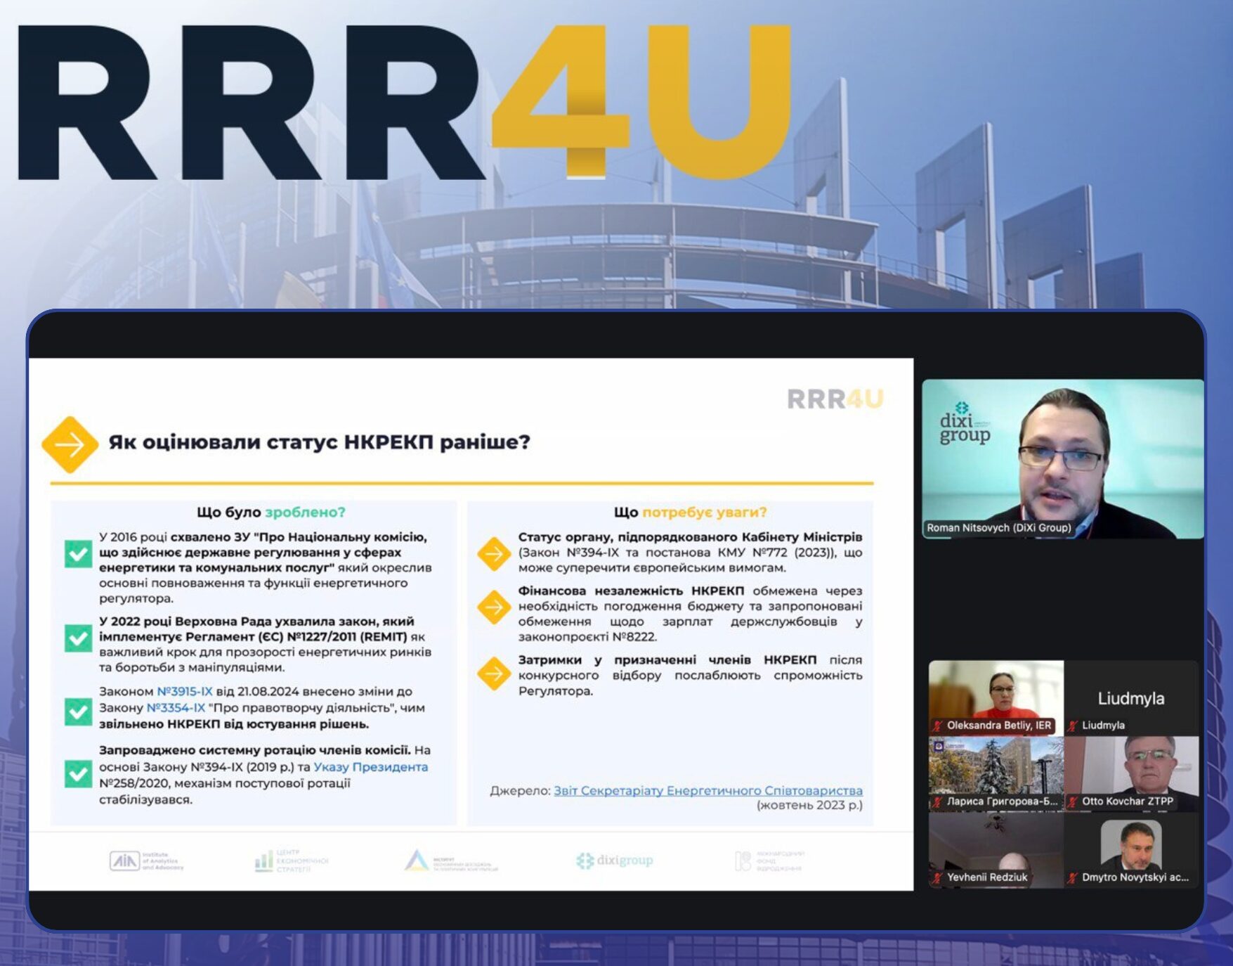This screenshot has width=1233, height=966.
Task: Open the "Указу Президента" link
Action: [370, 767]
